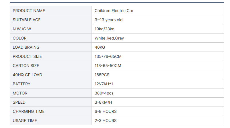Select the Children Electric Car value
Screen dimensions: 230x128
click(x=114, y=11)
